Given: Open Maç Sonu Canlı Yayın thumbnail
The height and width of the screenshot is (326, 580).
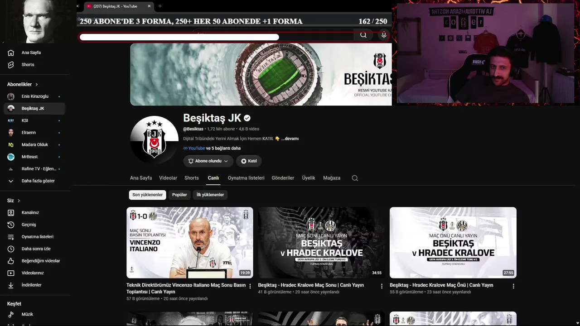Looking at the screenshot, I should tap(321, 243).
